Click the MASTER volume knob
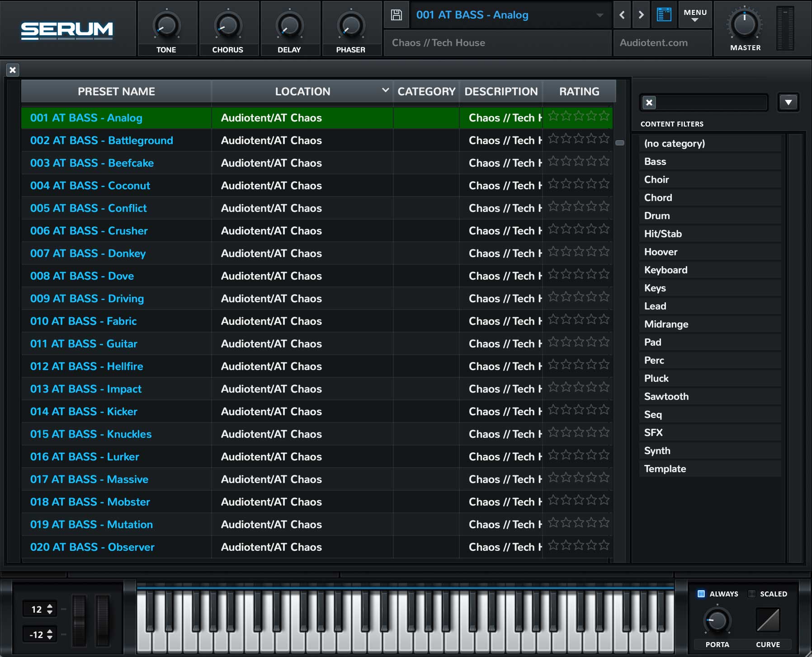The width and height of the screenshot is (812, 657). 744,24
